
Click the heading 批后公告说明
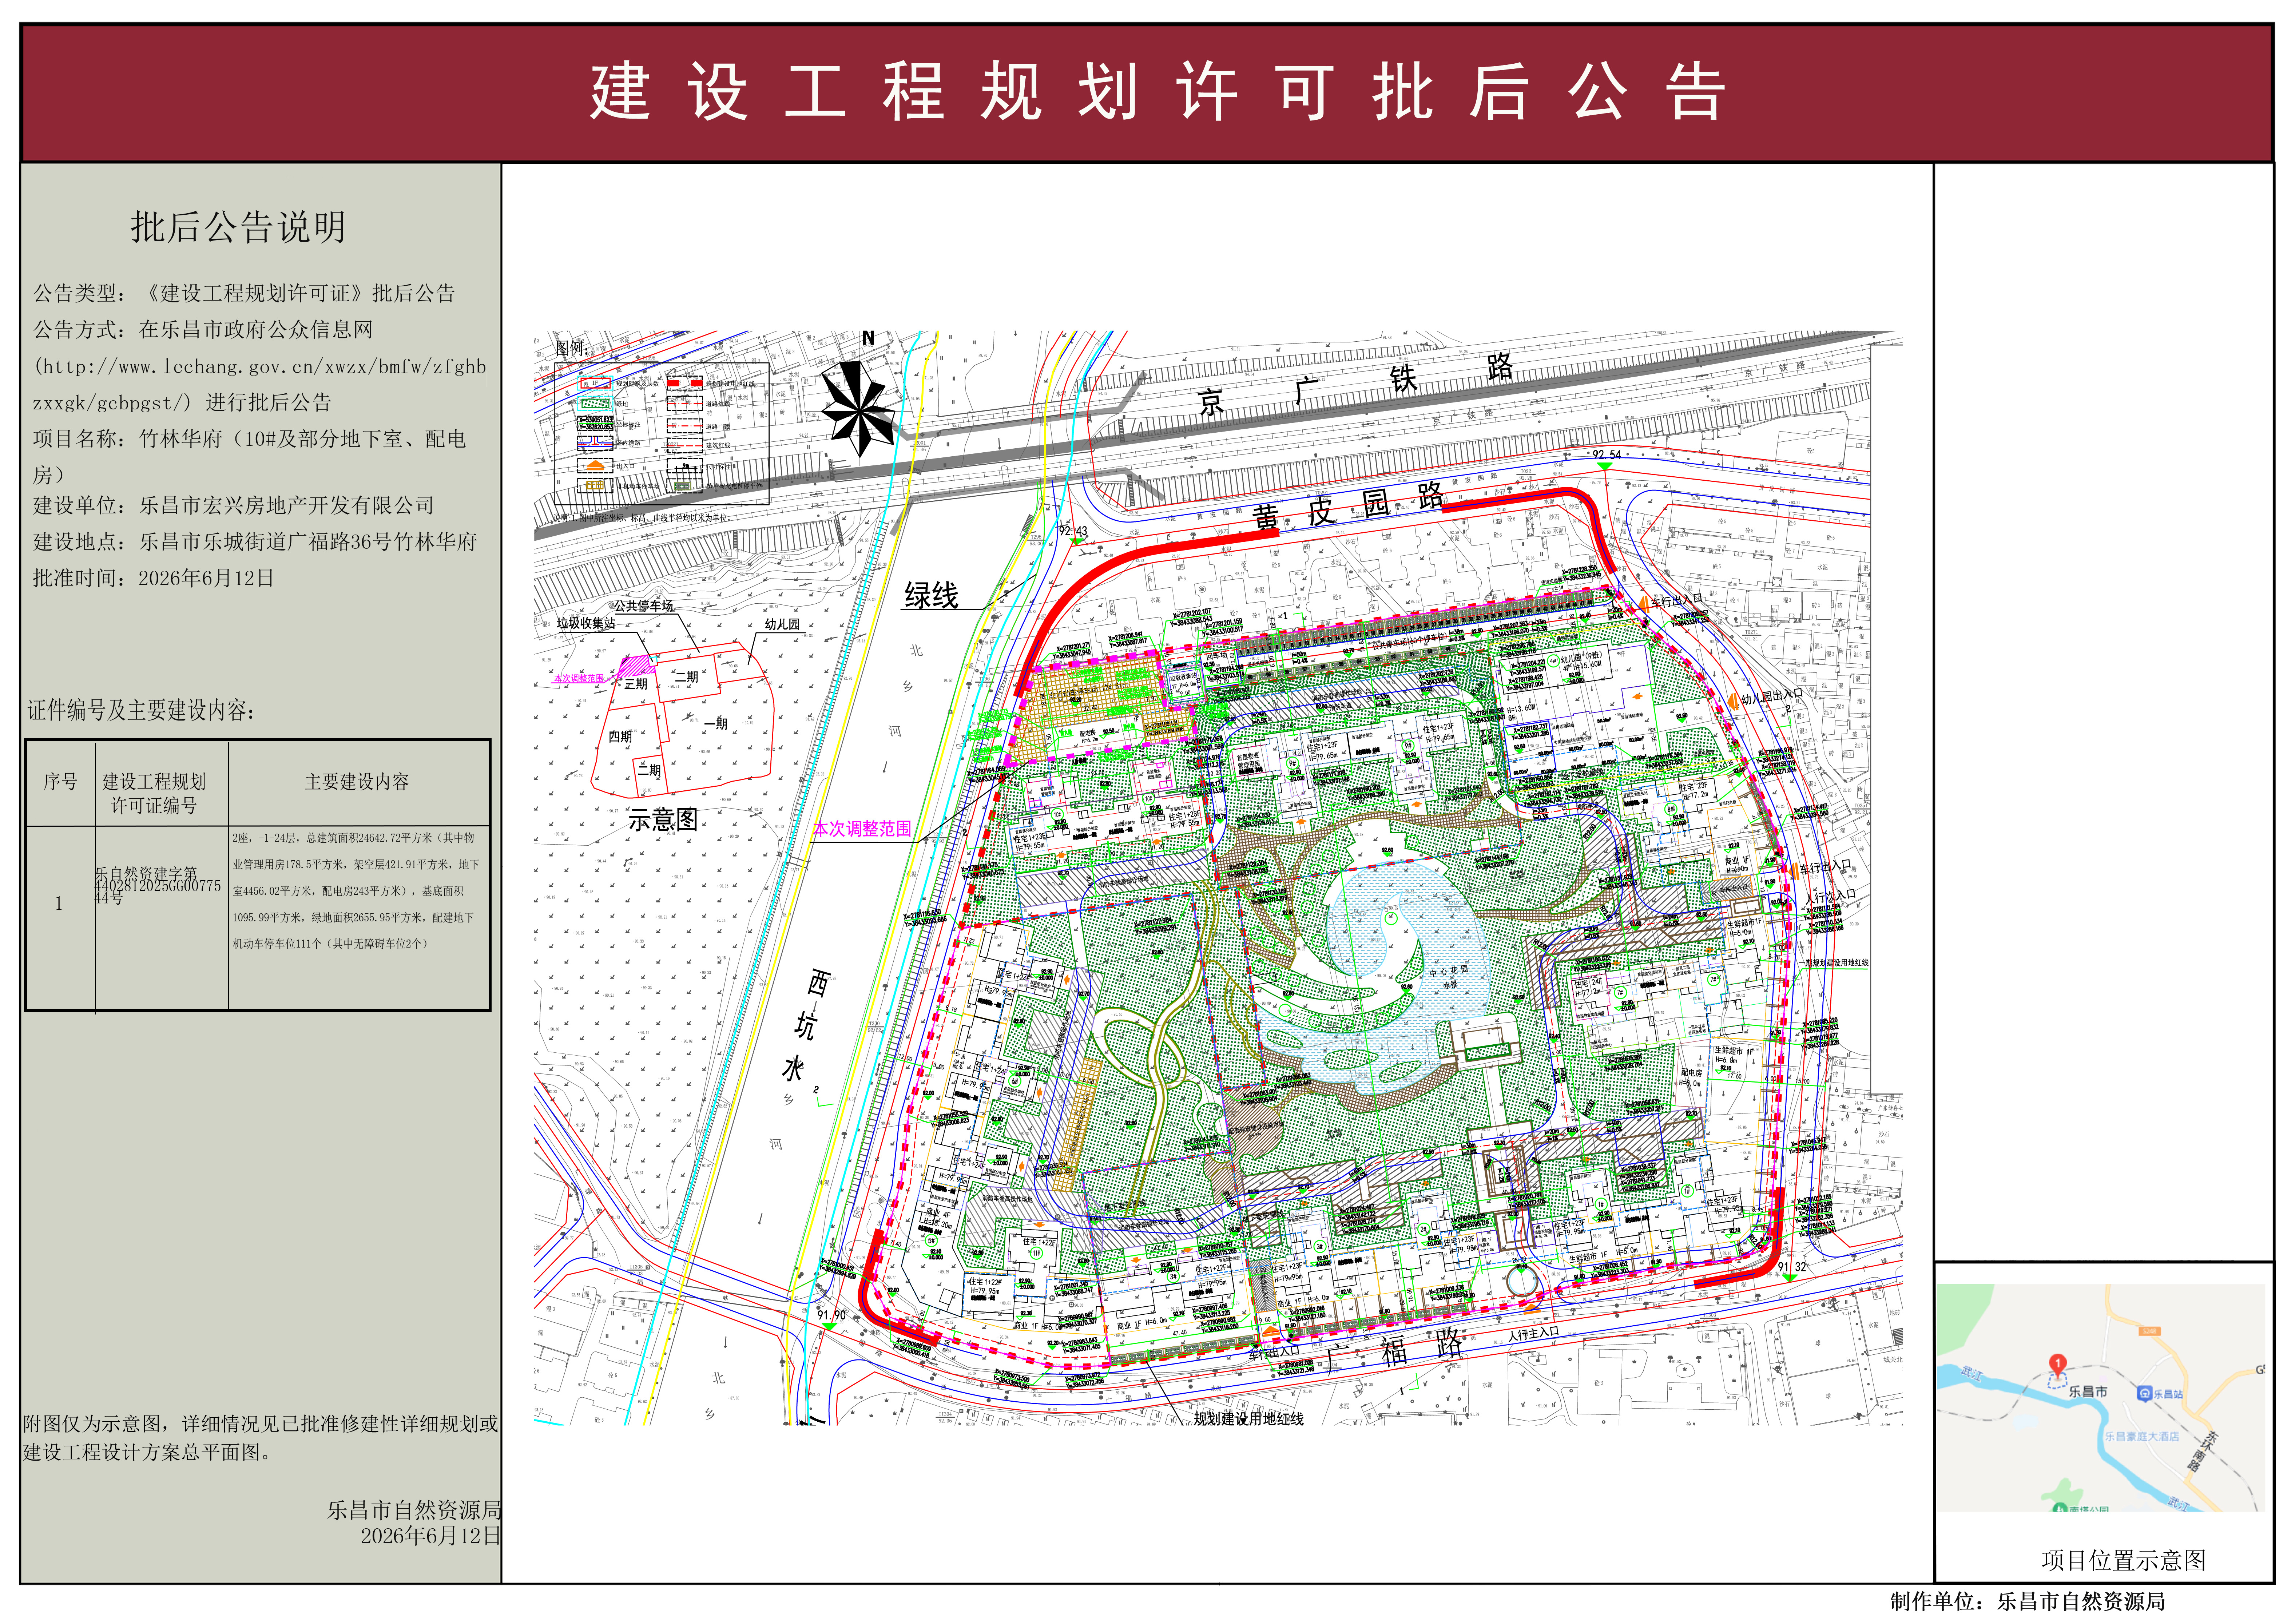coord(238,227)
